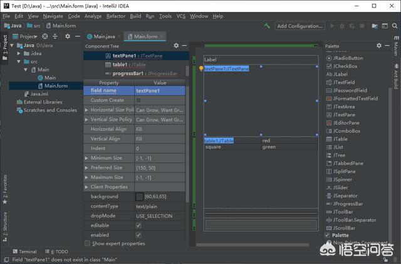This screenshot has height=264, width=401.
Task: Select JTextArea in the Palette
Action: (340, 107)
